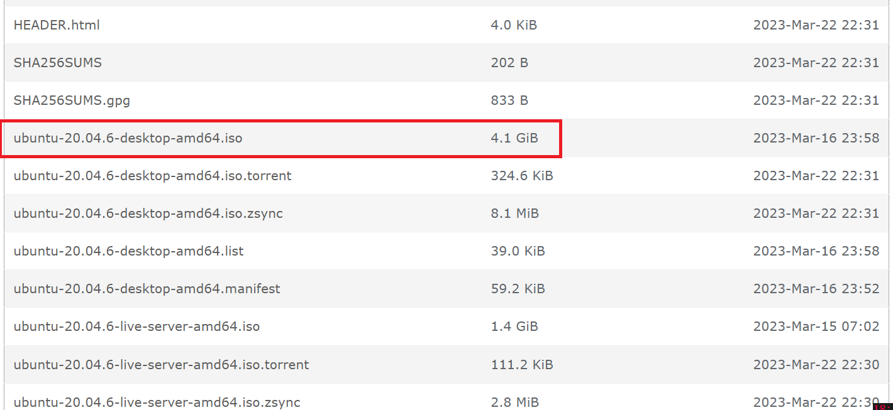Click the 1.4 GiB size of server ISO

point(514,326)
